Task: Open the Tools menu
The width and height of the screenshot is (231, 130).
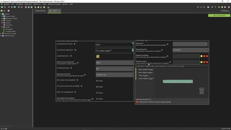Action: coord(44,4)
